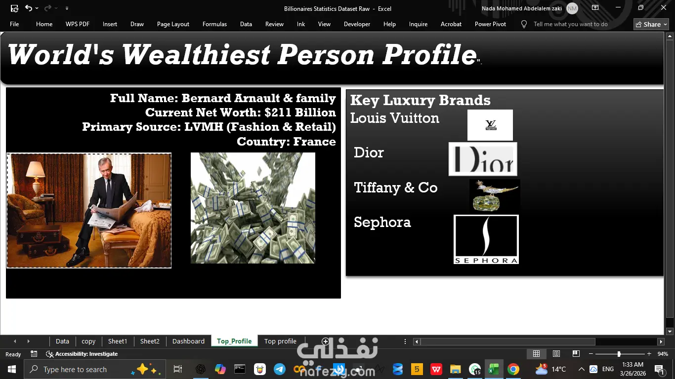Screen dimensions: 675x379
Task: Open the WPS PDF ribbon tab
Action: [x=78, y=24]
